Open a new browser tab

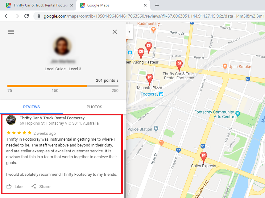click(x=157, y=5)
